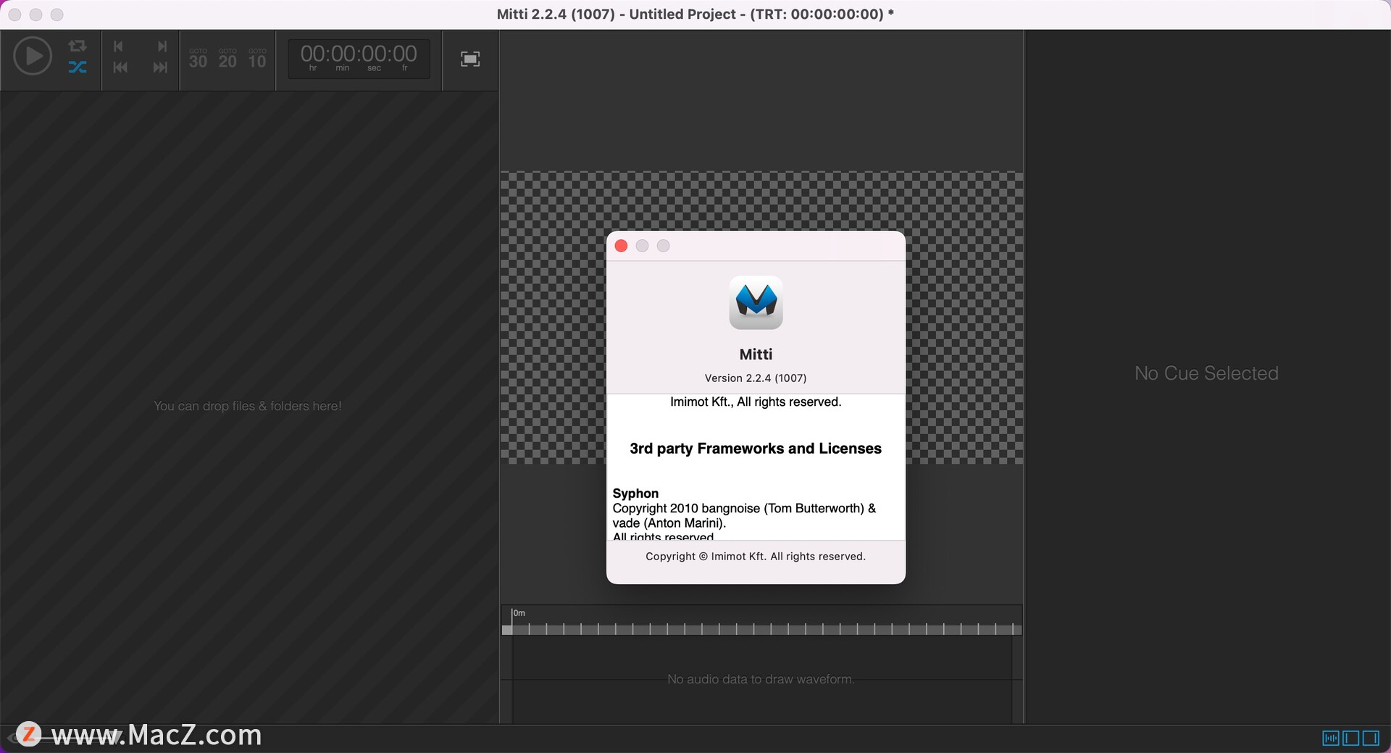Toggle the waveform panel visibility icon
Screen dimensions: 1391x753
pyautogui.click(x=1330, y=738)
